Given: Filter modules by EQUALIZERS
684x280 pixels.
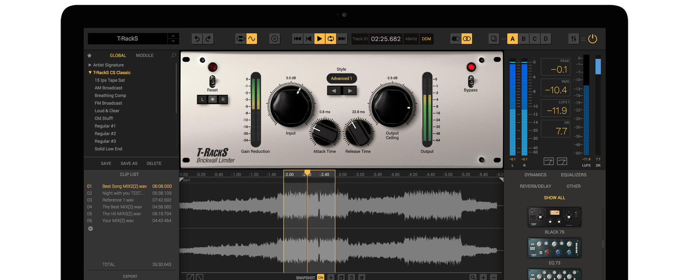Looking at the screenshot, I should pyautogui.click(x=574, y=175).
